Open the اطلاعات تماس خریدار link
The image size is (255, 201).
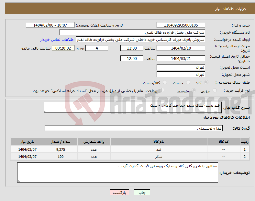click(57, 40)
